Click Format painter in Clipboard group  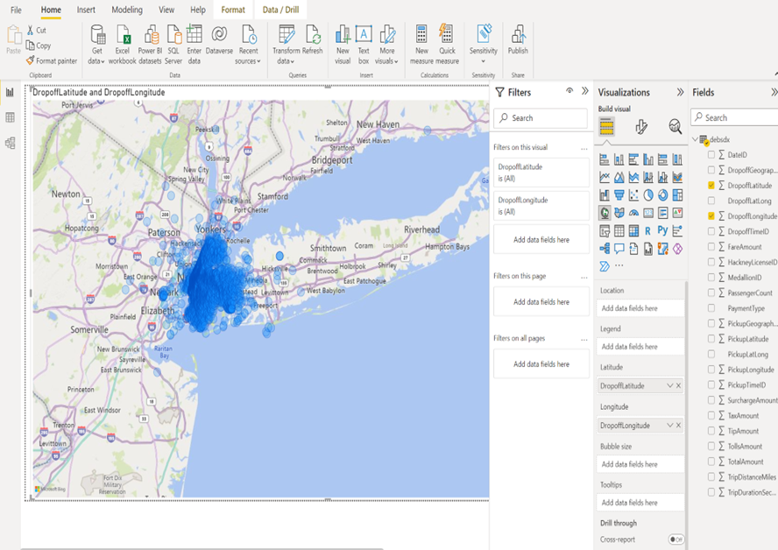[52, 61]
